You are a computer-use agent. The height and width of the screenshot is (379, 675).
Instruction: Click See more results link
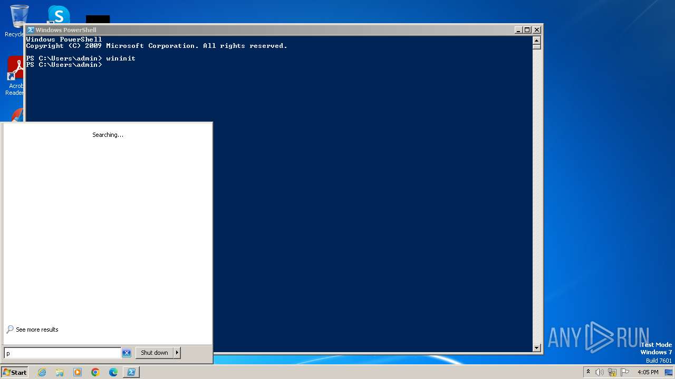click(37, 330)
